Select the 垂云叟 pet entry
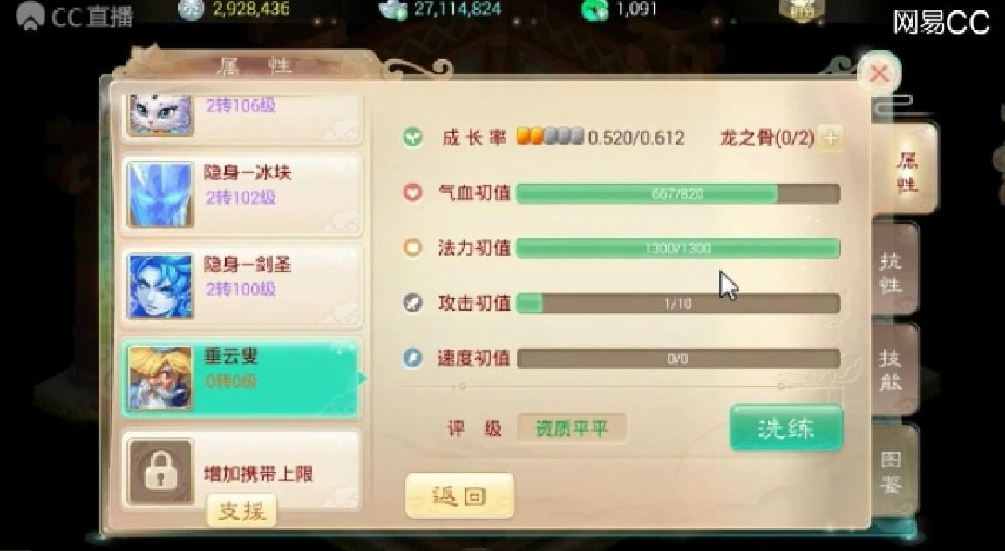Viewport: 1005px width, 551px height. 241,378
